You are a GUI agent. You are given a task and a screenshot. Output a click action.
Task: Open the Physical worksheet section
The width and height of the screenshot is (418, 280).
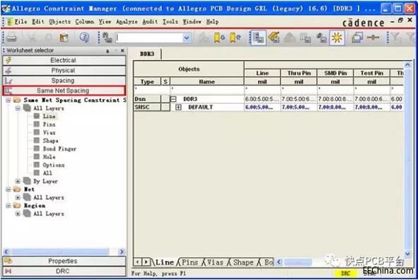pos(64,70)
